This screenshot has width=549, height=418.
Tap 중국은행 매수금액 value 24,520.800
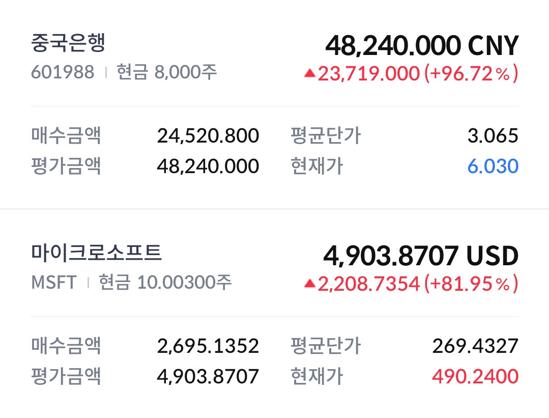pos(208,136)
